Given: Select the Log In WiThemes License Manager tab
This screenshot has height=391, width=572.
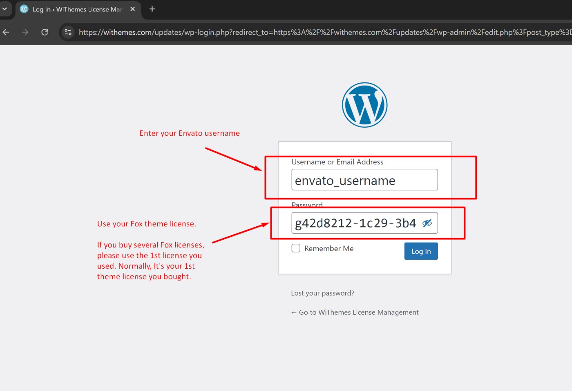Looking at the screenshot, I should point(78,9).
